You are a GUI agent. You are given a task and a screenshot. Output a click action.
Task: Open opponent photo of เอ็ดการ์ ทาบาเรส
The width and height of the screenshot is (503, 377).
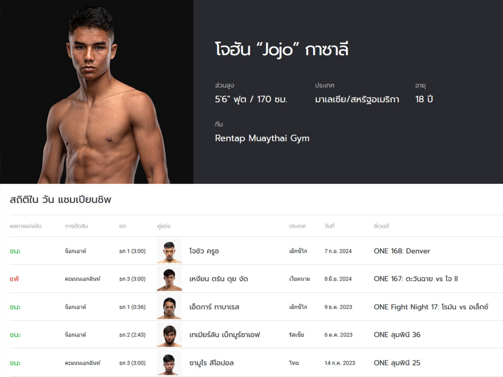(x=169, y=307)
